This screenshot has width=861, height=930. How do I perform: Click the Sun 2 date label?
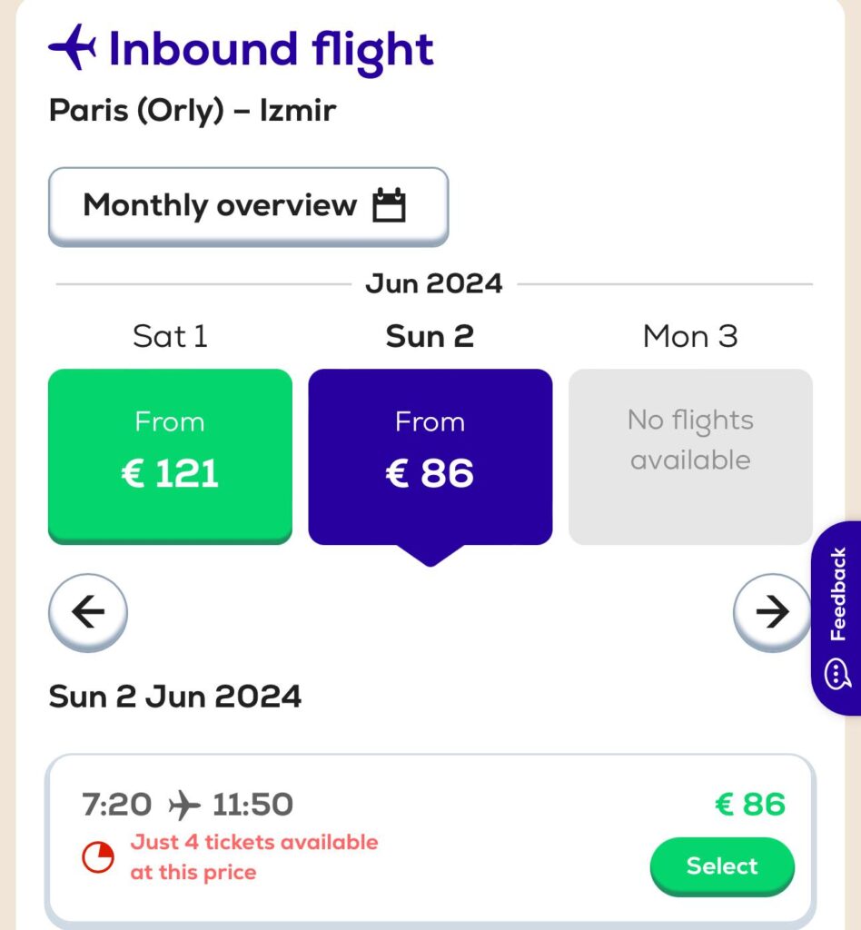(430, 336)
